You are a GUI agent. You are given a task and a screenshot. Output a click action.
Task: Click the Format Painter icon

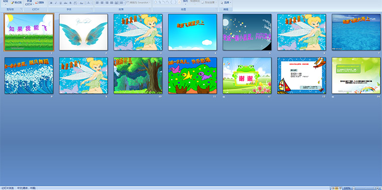pyautogui.click(x=16, y=3)
